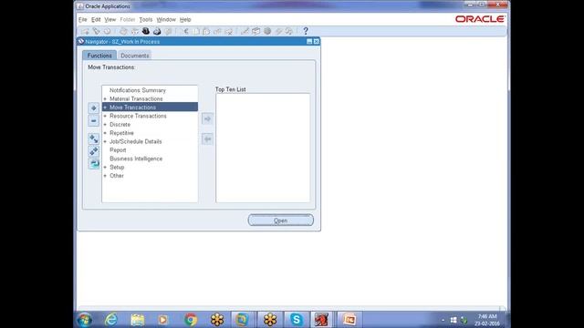This screenshot has height=328, width=584.
Task: Click the Switch Responsibilities hat icon
Action: pos(146,31)
